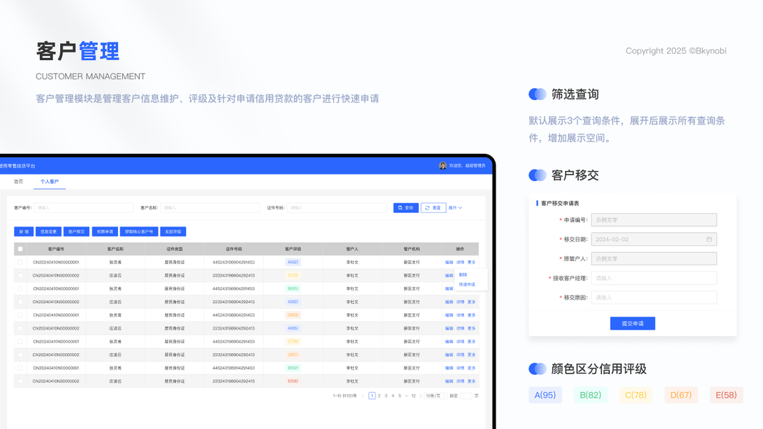763x429 pixels.
Task: Open the calendar icon in 移交日期 field
Action: (x=709, y=240)
